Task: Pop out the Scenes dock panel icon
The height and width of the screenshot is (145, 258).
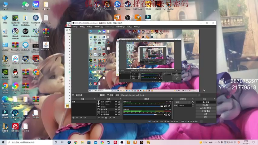Action: click(95, 99)
